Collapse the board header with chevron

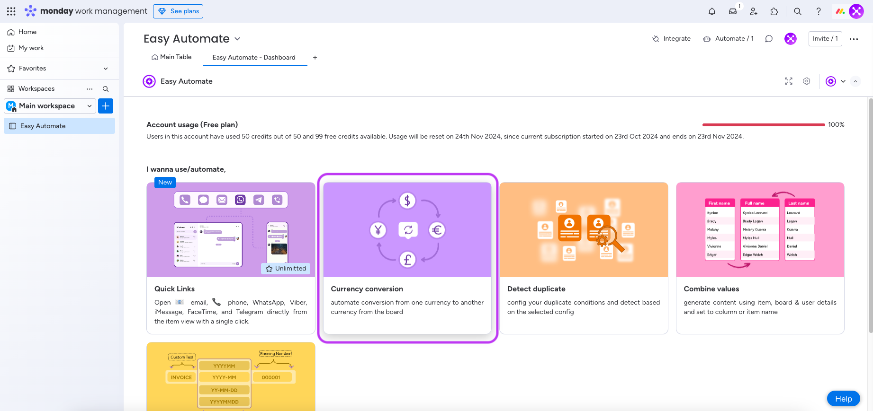coord(855,81)
